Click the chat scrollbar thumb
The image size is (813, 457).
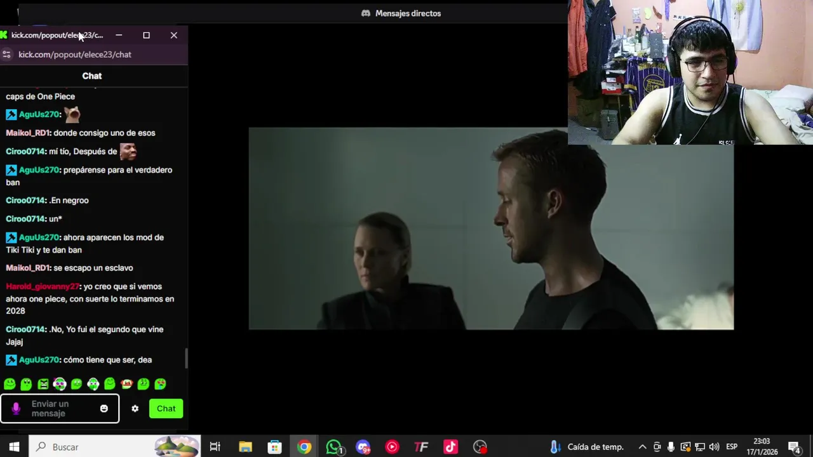pyautogui.click(x=186, y=359)
